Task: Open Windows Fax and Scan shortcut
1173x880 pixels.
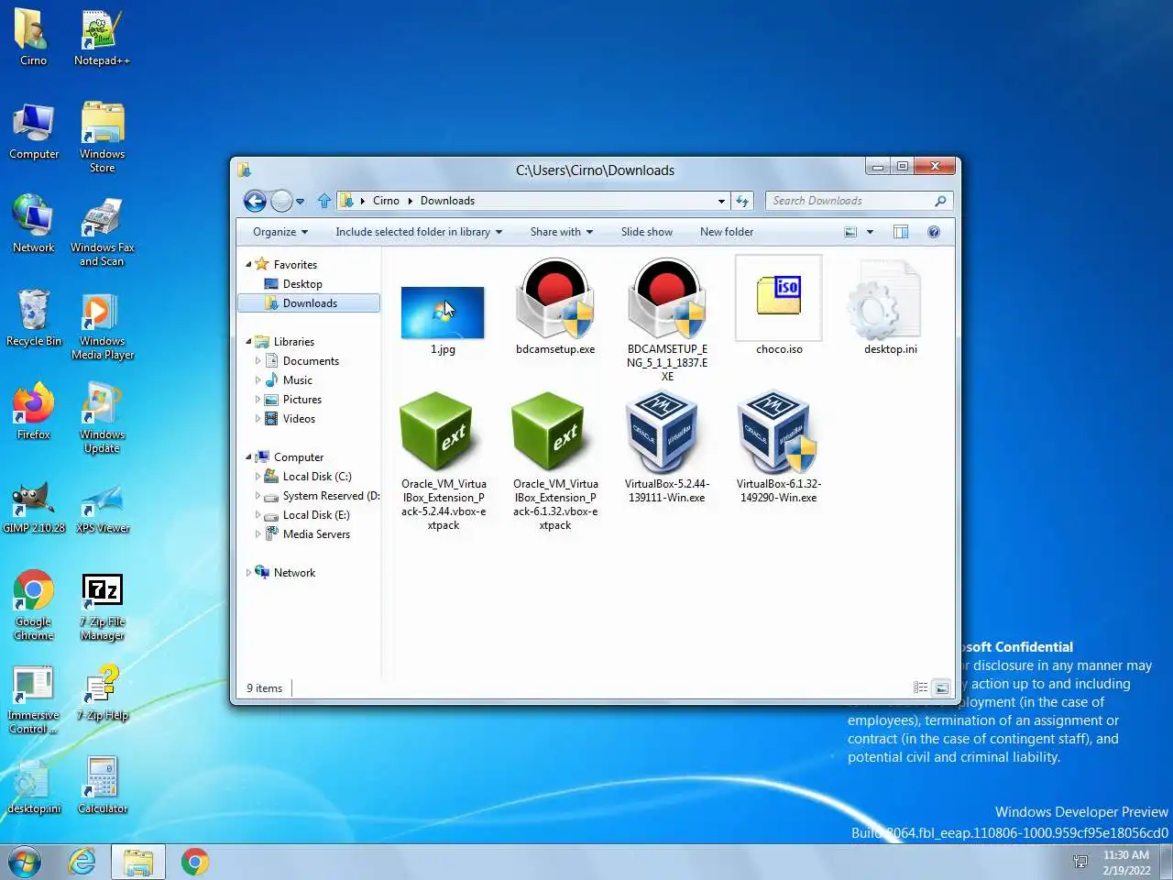Action: (102, 230)
